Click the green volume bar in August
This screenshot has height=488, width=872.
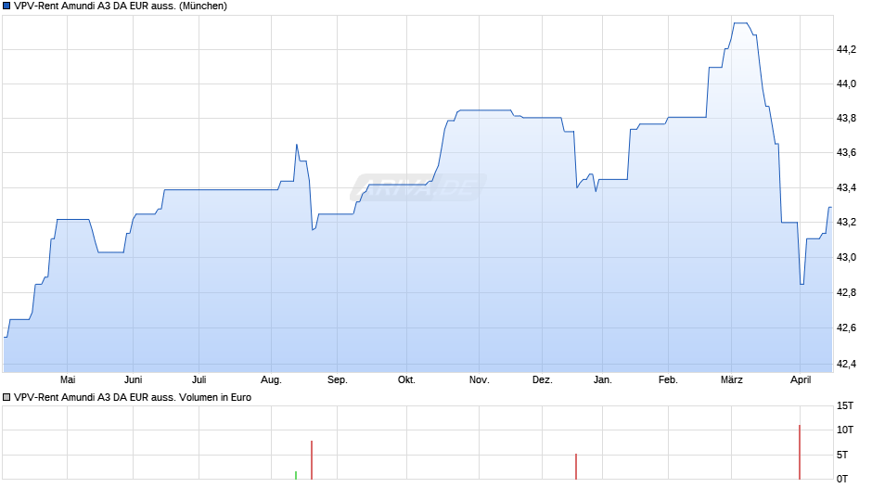click(x=296, y=475)
